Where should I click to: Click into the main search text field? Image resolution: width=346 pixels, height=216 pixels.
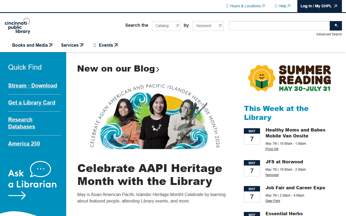[x=279, y=26]
